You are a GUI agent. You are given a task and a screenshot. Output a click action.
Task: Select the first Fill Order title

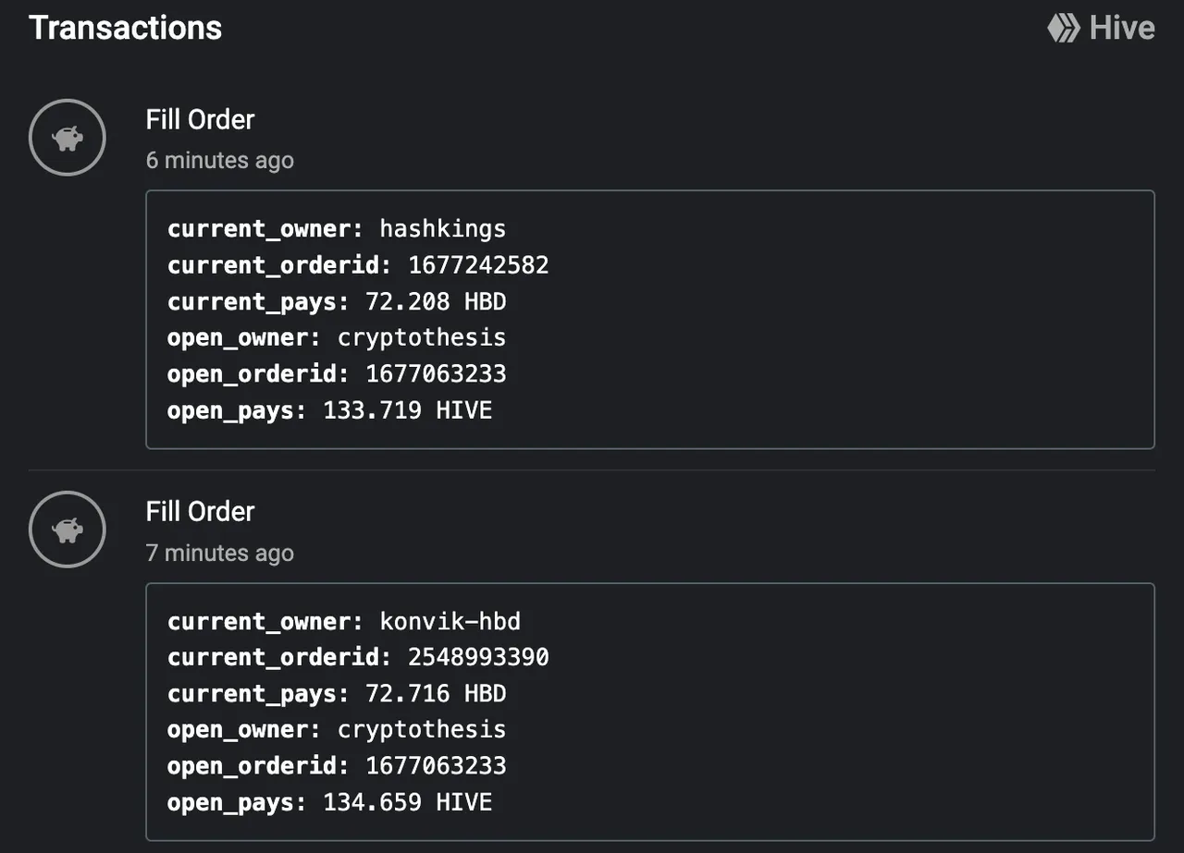click(x=200, y=119)
